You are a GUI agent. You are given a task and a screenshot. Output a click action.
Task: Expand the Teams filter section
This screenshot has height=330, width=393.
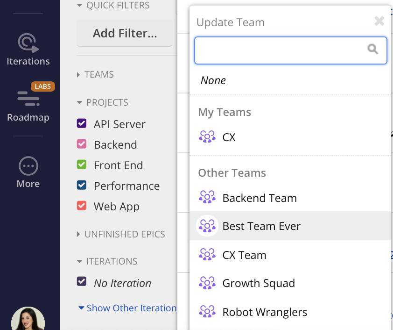pos(78,75)
